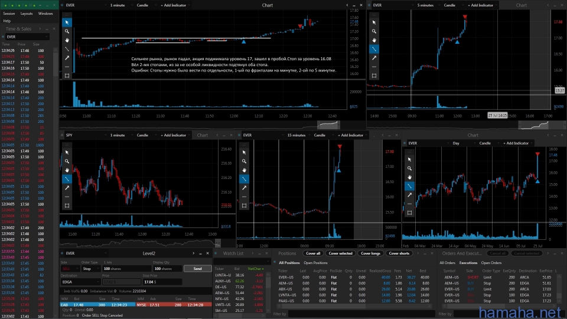567x319 pixels.
Task: Select the pointer tool in EVER 1 minute chart
Action: coord(67,22)
